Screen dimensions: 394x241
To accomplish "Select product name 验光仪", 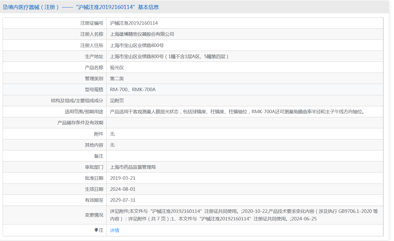I will pos(117,67).
